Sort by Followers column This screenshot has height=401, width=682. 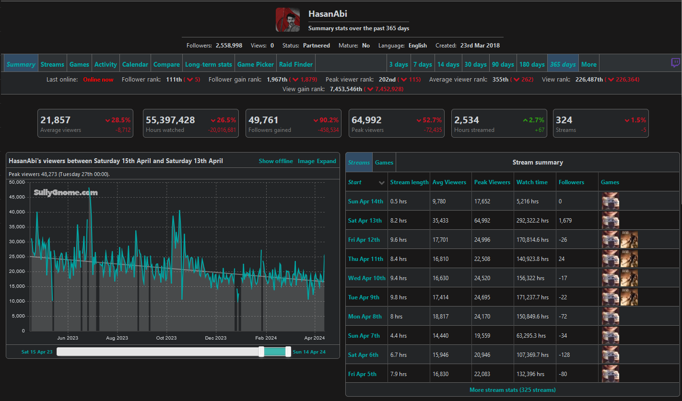pos(571,182)
